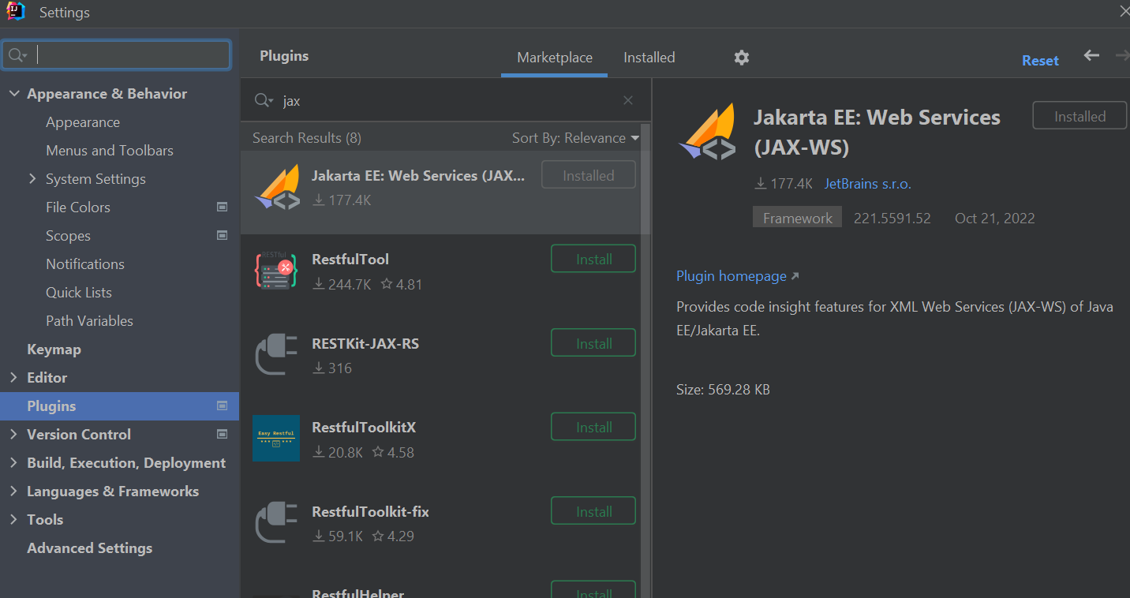Image resolution: width=1130 pixels, height=598 pixels.
Task: Close the Settings window
Action: 1124,11
